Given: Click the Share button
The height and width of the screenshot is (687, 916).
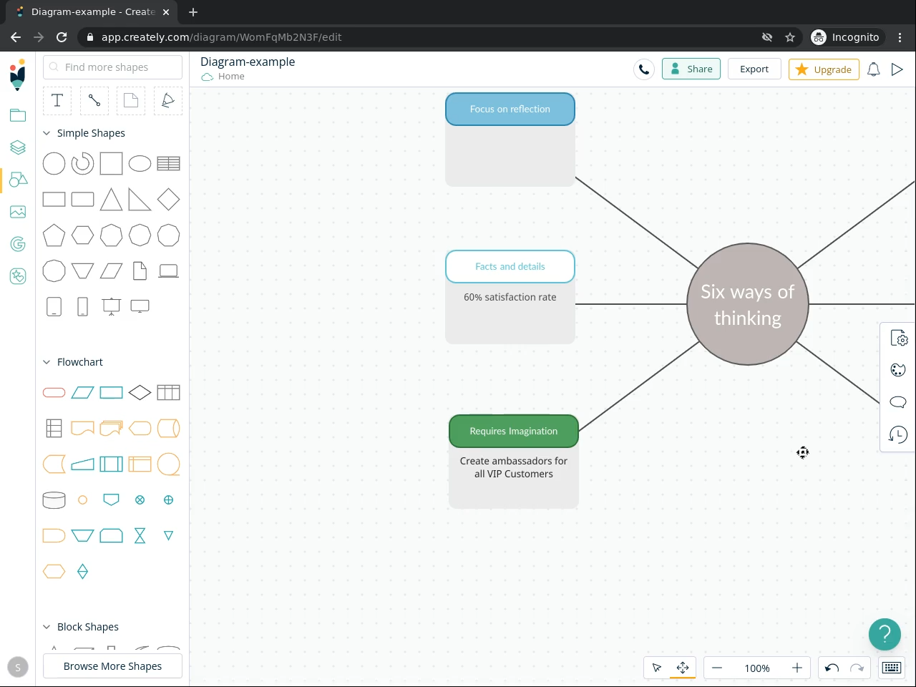Looking at the screenshot, I should pyautogui.click(x=691, y=69).
